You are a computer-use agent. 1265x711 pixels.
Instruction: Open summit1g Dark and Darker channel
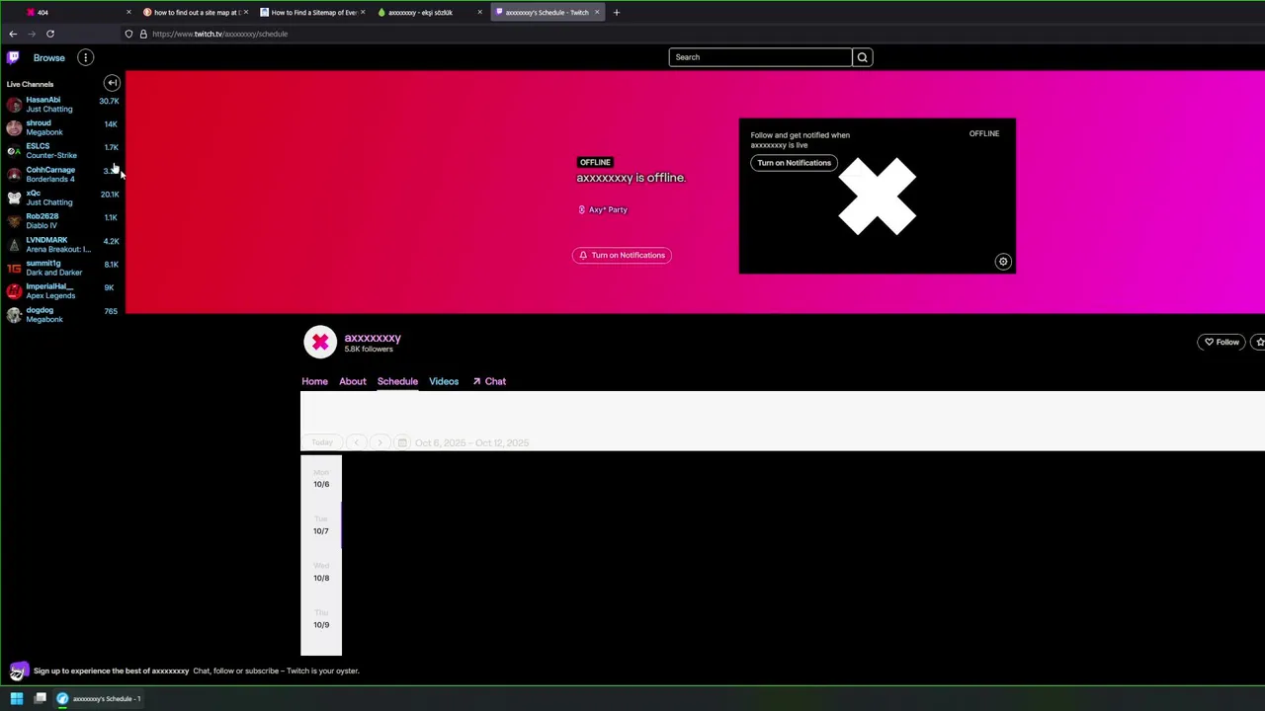pyautogui.click(x=62, y=268)
